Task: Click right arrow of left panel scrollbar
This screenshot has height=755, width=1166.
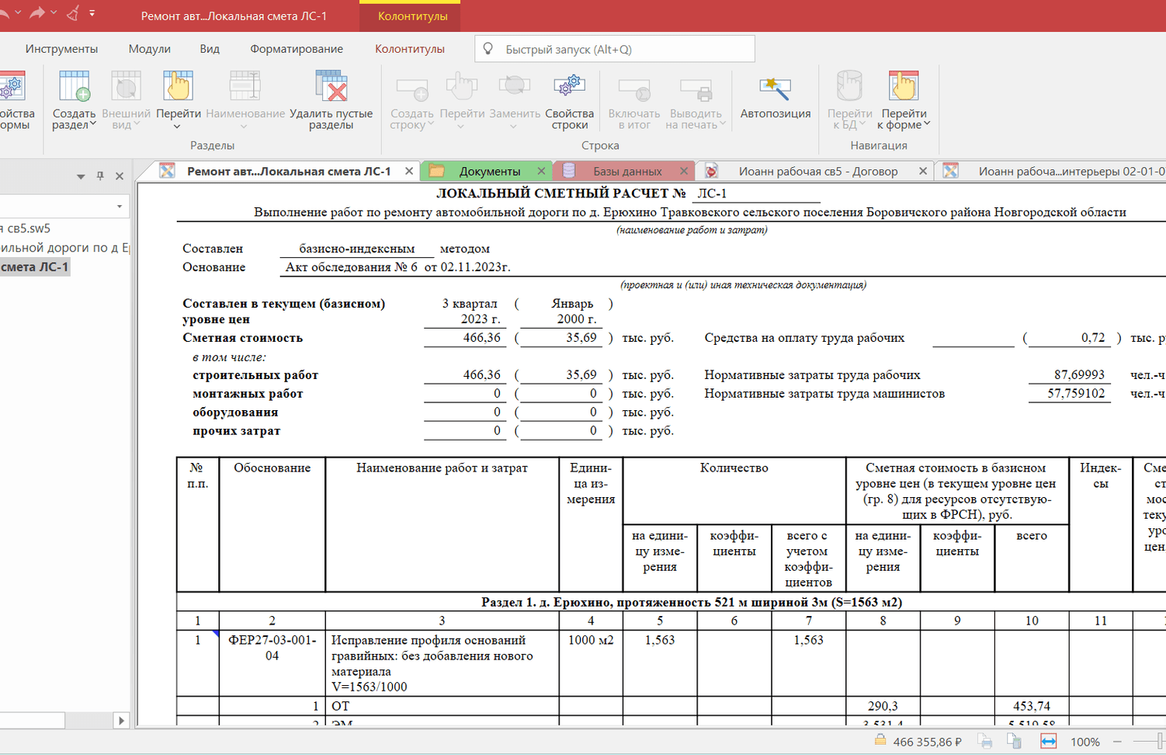Action: pos(121,720)
